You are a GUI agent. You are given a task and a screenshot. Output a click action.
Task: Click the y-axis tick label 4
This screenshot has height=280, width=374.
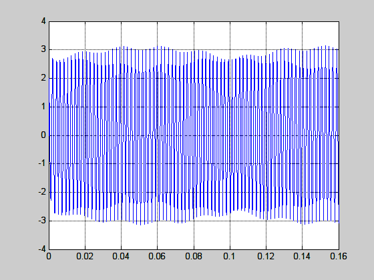pyautogui.click(x=43, y=21)
